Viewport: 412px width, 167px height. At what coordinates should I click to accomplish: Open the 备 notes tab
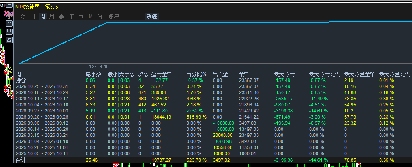point(100,16)
